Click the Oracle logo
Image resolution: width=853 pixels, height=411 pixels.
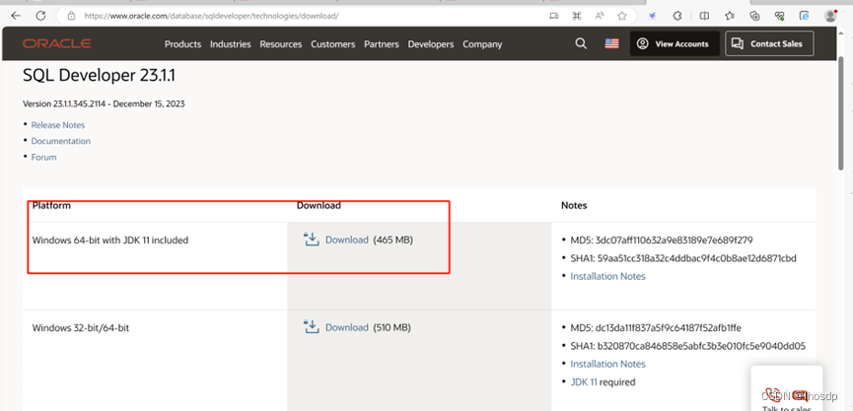56,43
